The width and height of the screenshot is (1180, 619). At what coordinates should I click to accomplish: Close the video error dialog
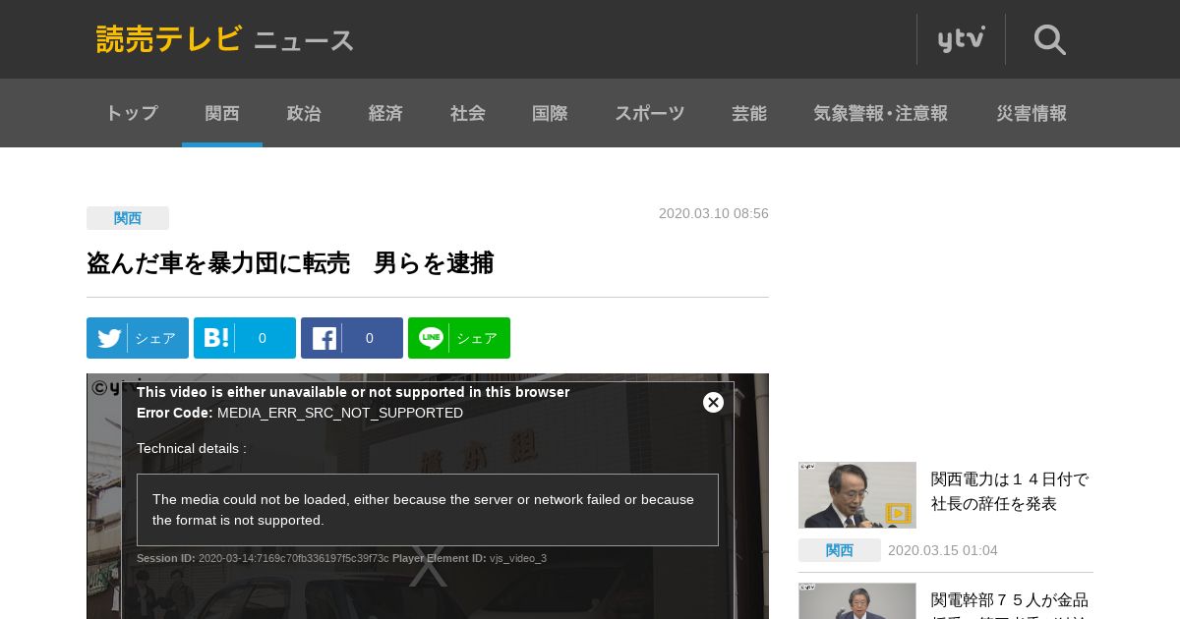click(x=714, y=402)
